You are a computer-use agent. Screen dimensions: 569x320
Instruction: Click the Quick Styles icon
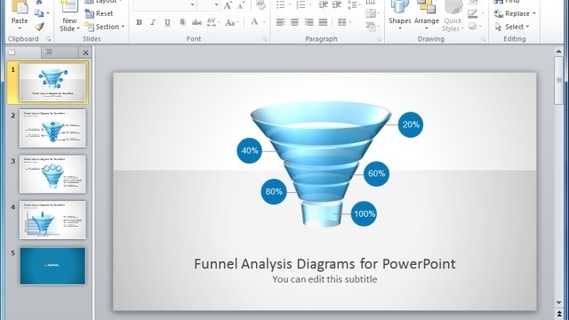[453, 6]
